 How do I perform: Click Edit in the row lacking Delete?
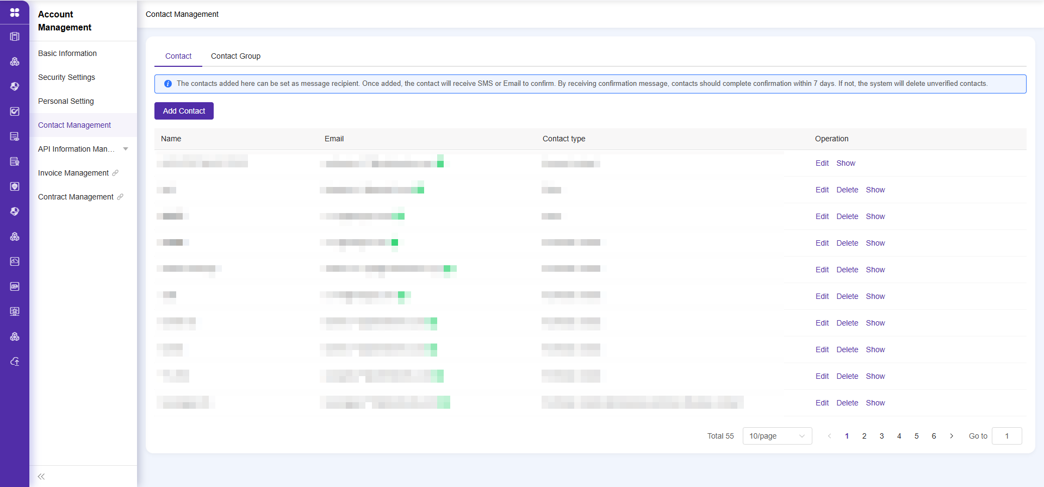click(x=822, y=163)
